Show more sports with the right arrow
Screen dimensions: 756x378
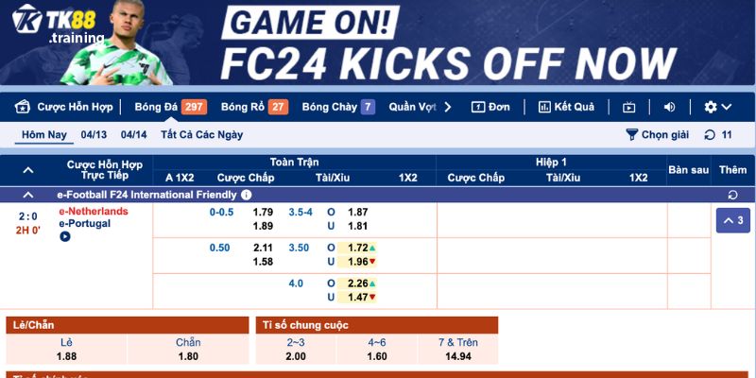[447, 107]
